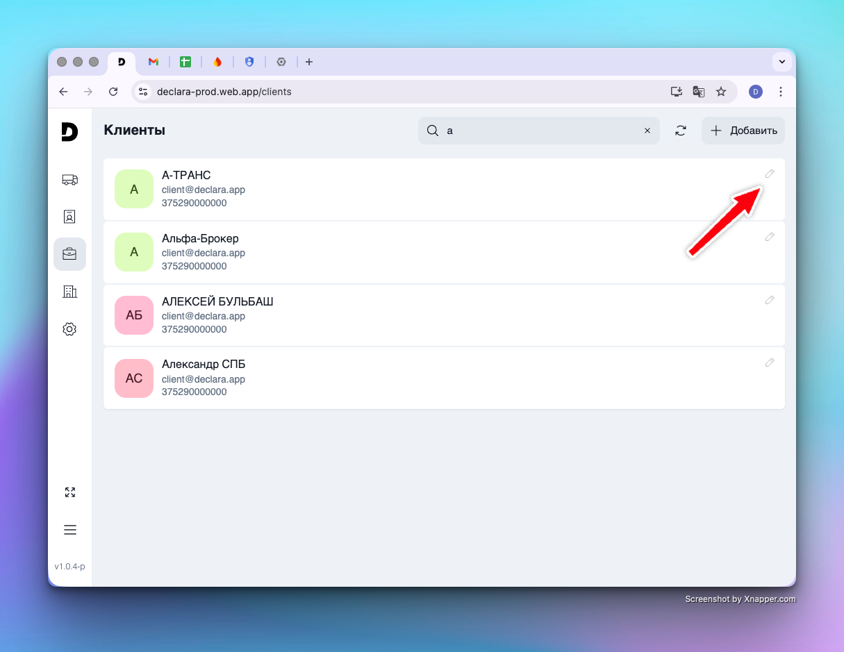This screenshot has width=844, height=652.
Task: Refresh the clients list
Action: point(681,131)
